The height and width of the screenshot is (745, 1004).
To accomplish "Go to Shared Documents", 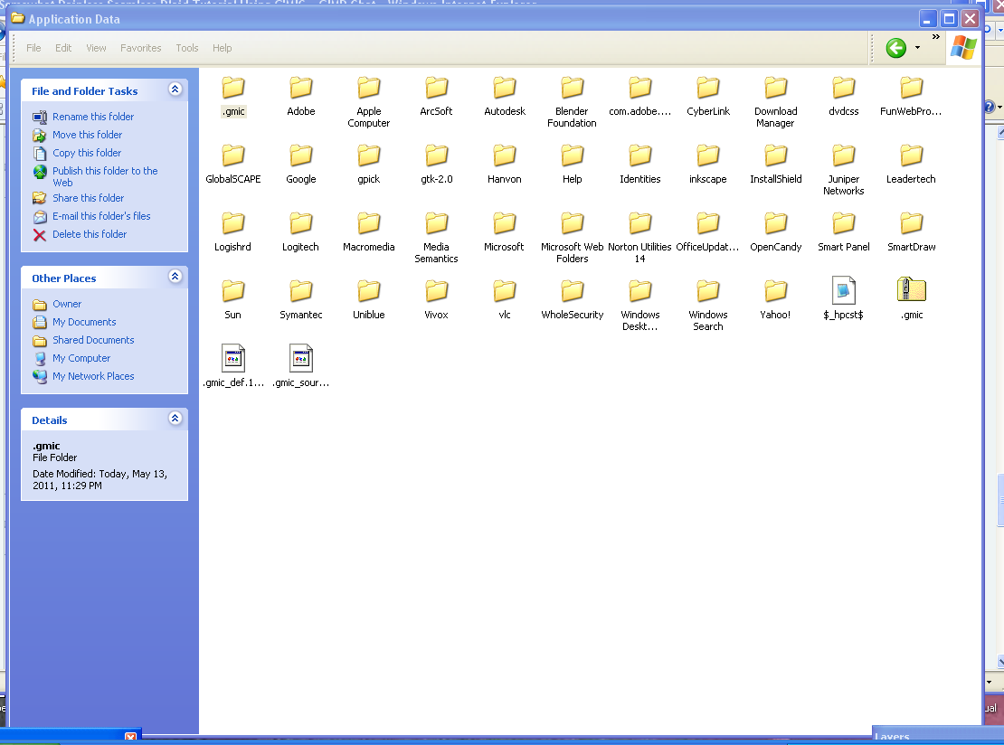I will (93, 340).
